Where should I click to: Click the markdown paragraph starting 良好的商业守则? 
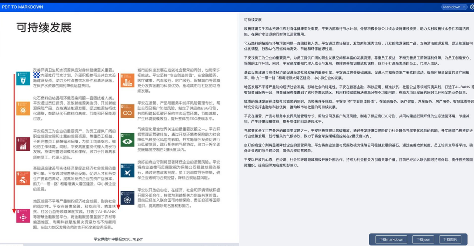(358, 148)
